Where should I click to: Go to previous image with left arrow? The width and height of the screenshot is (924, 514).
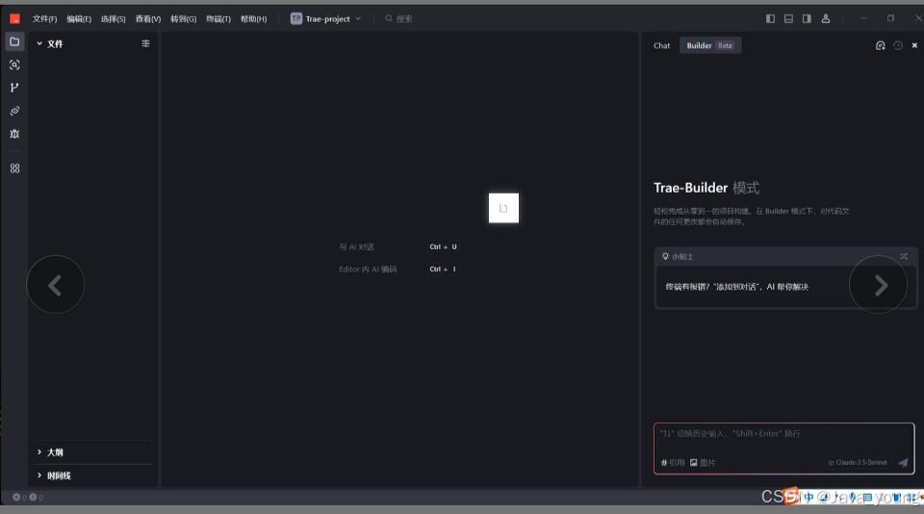click(56, 285)
